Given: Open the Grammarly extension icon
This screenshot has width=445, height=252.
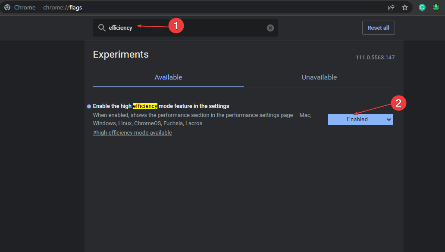Looking at the screenshot, I should [422, 8].
